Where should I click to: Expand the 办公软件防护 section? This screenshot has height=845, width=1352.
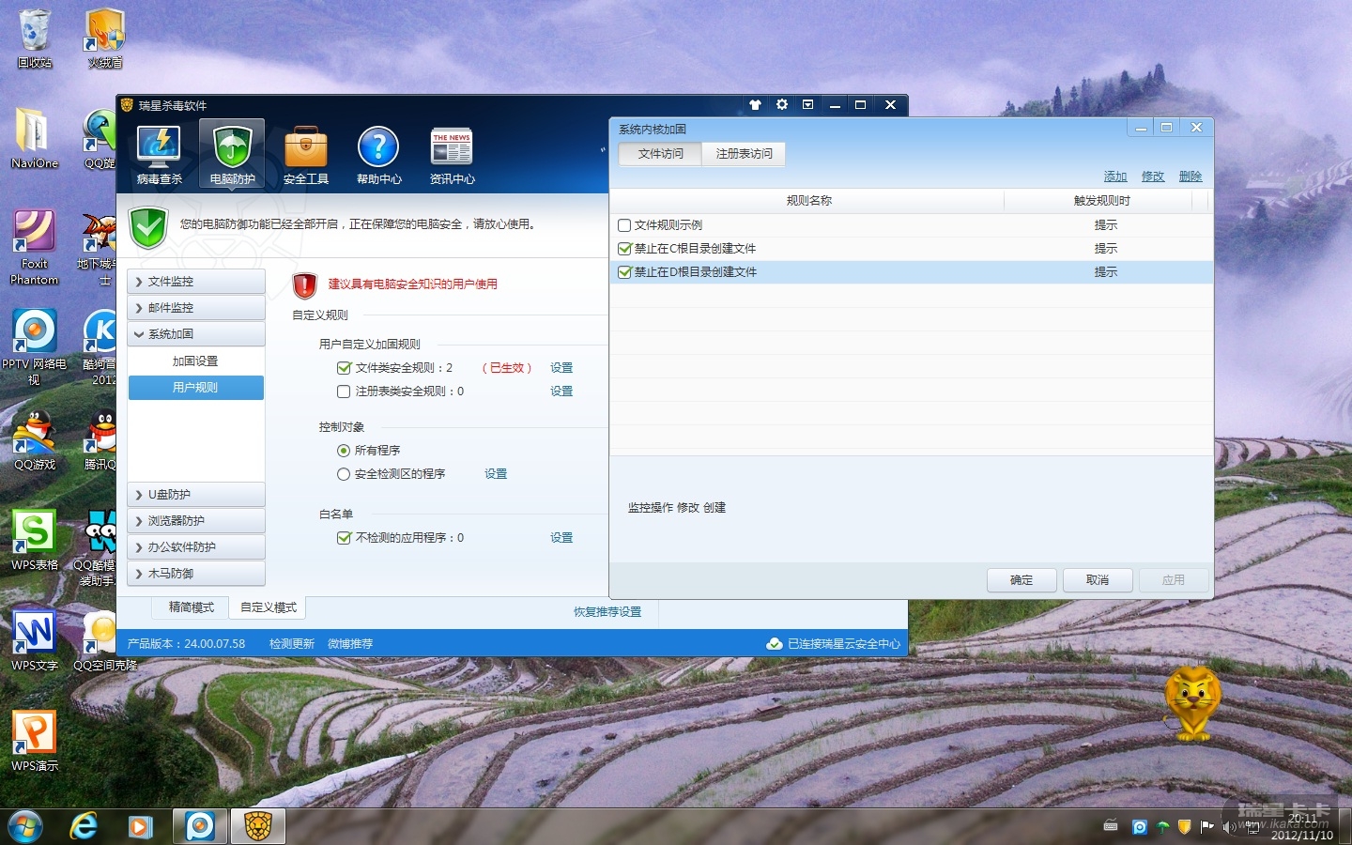click(196, 547)
